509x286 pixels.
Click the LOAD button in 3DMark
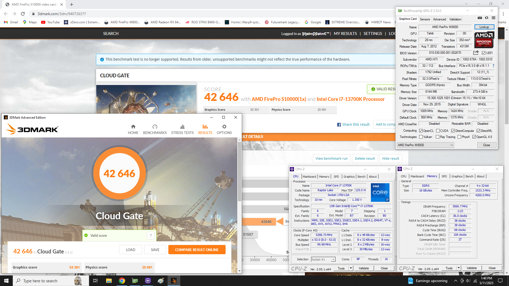coord(130,250)
